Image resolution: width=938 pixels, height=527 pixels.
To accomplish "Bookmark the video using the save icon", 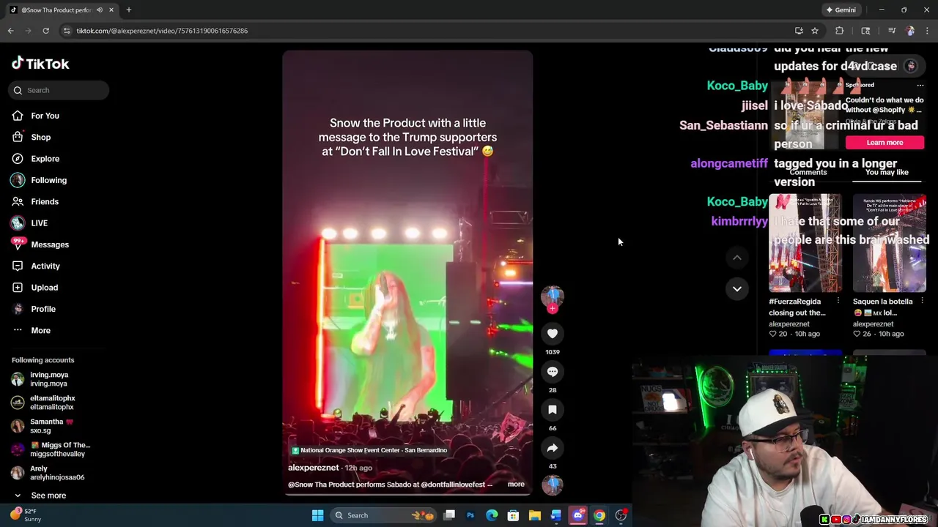I will point(553,410).
